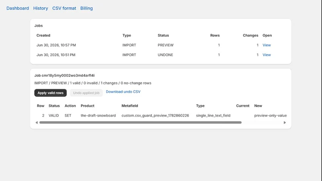Screen dimensions: 322x181
Task: Click the custom.csv_guard_preview_1782860226 metafield cell
Action: tap(155, 115)
